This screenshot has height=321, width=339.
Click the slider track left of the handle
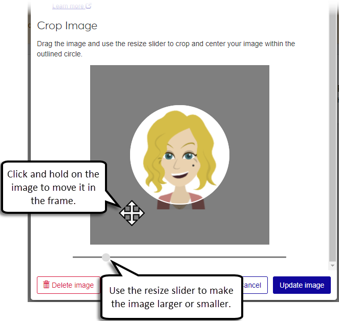(88, 257)
